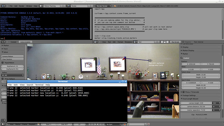Toggle use preview range clock icon
Viewport: 224px width, 126px height.
click(38, 124)
